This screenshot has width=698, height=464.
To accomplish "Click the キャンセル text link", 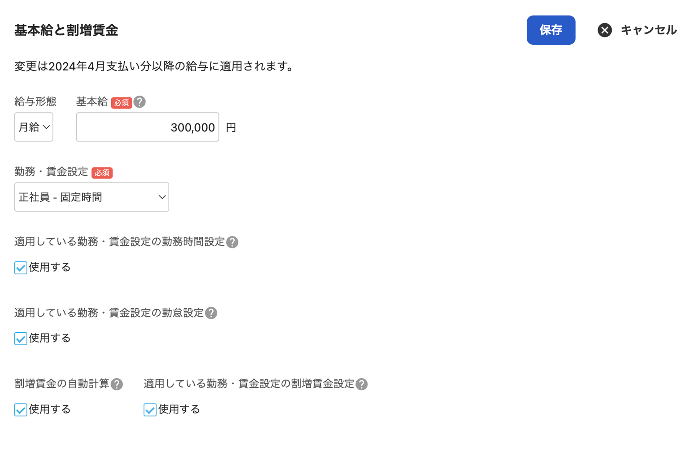I will 648,30.
